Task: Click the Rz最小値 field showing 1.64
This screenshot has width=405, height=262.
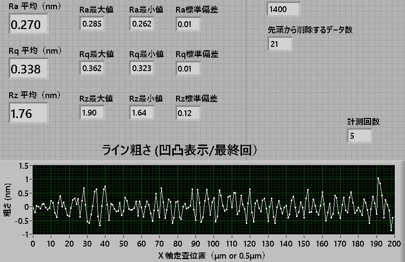Action: [142, 113]
